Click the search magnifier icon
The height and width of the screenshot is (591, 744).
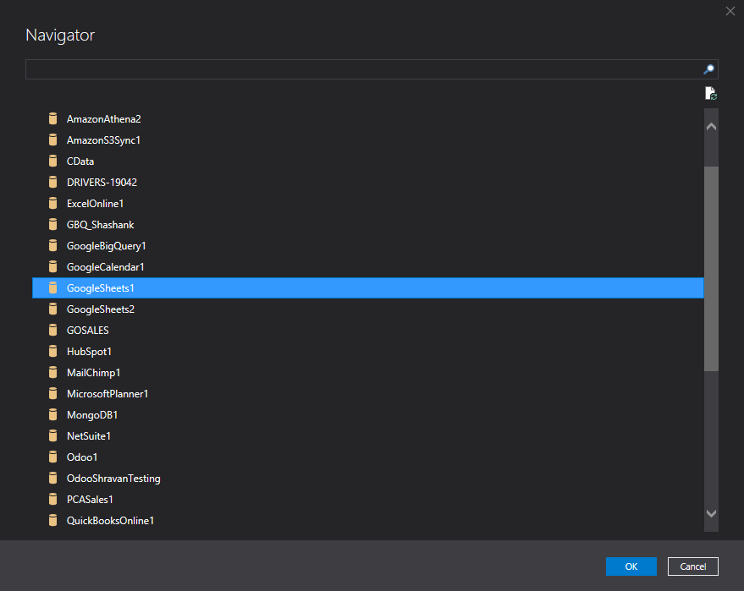708,68
